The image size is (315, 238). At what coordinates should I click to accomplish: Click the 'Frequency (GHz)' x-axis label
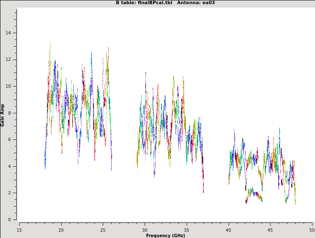(166, 235)
